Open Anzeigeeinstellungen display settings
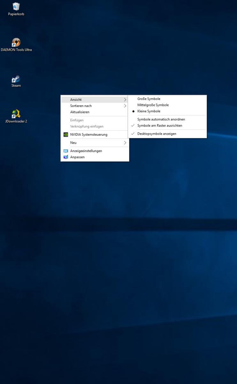 pos(95,151)
